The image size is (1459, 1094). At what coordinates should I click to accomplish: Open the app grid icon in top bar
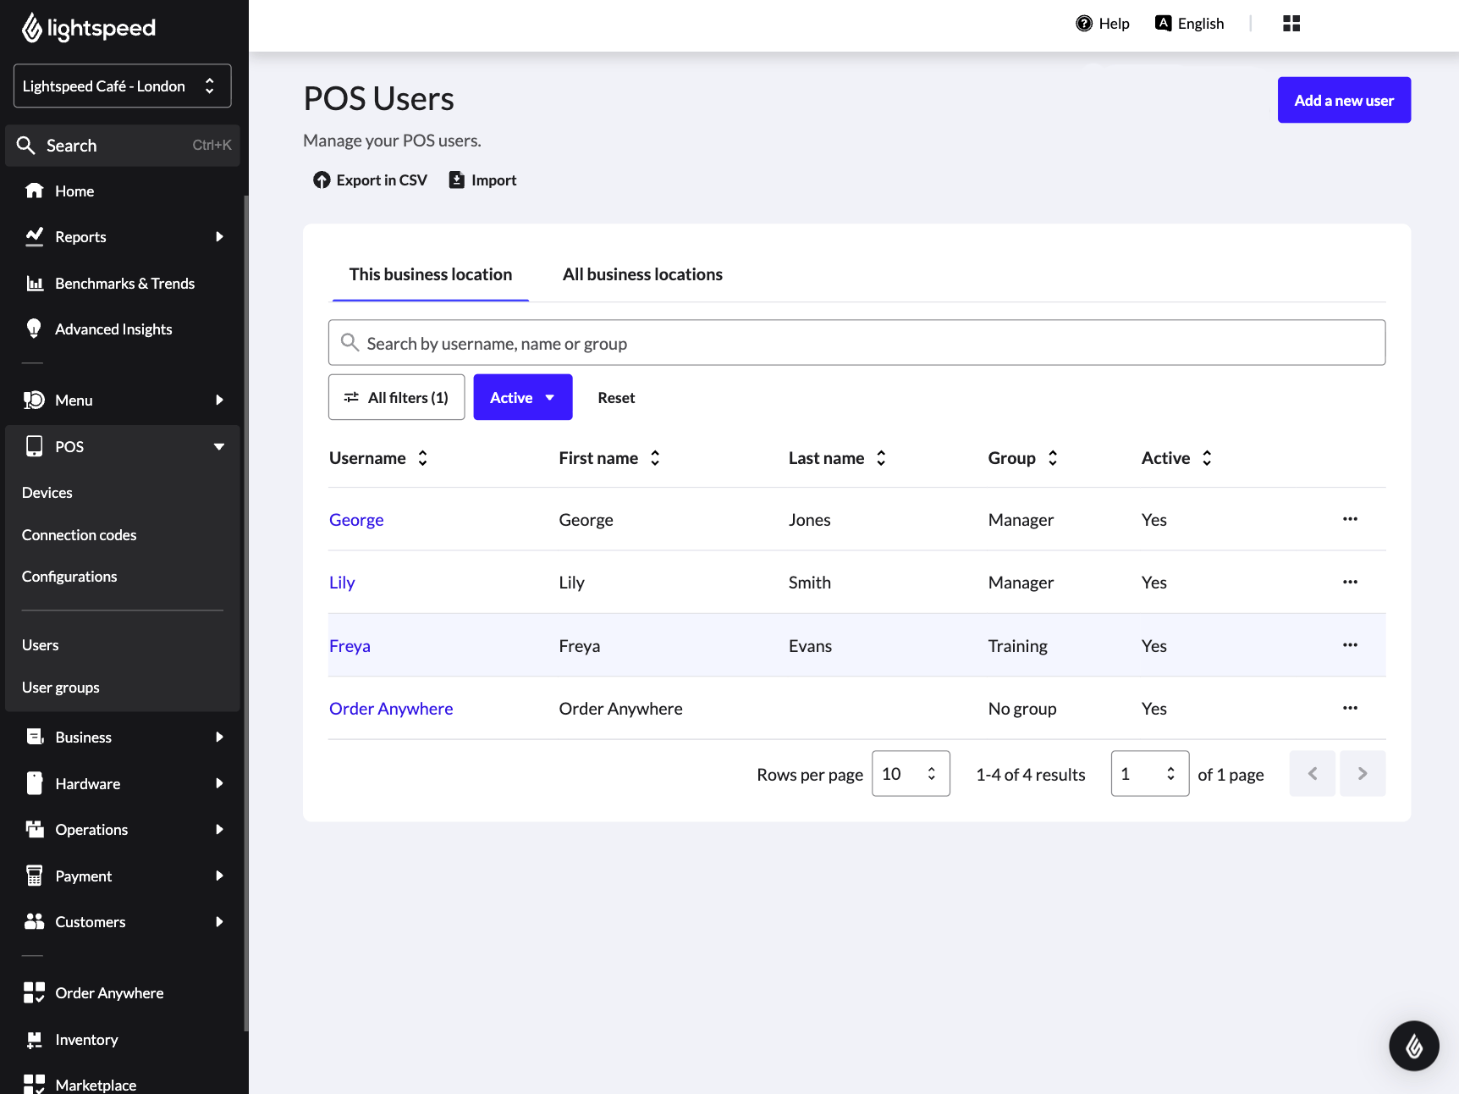(x=1291, y=24)
